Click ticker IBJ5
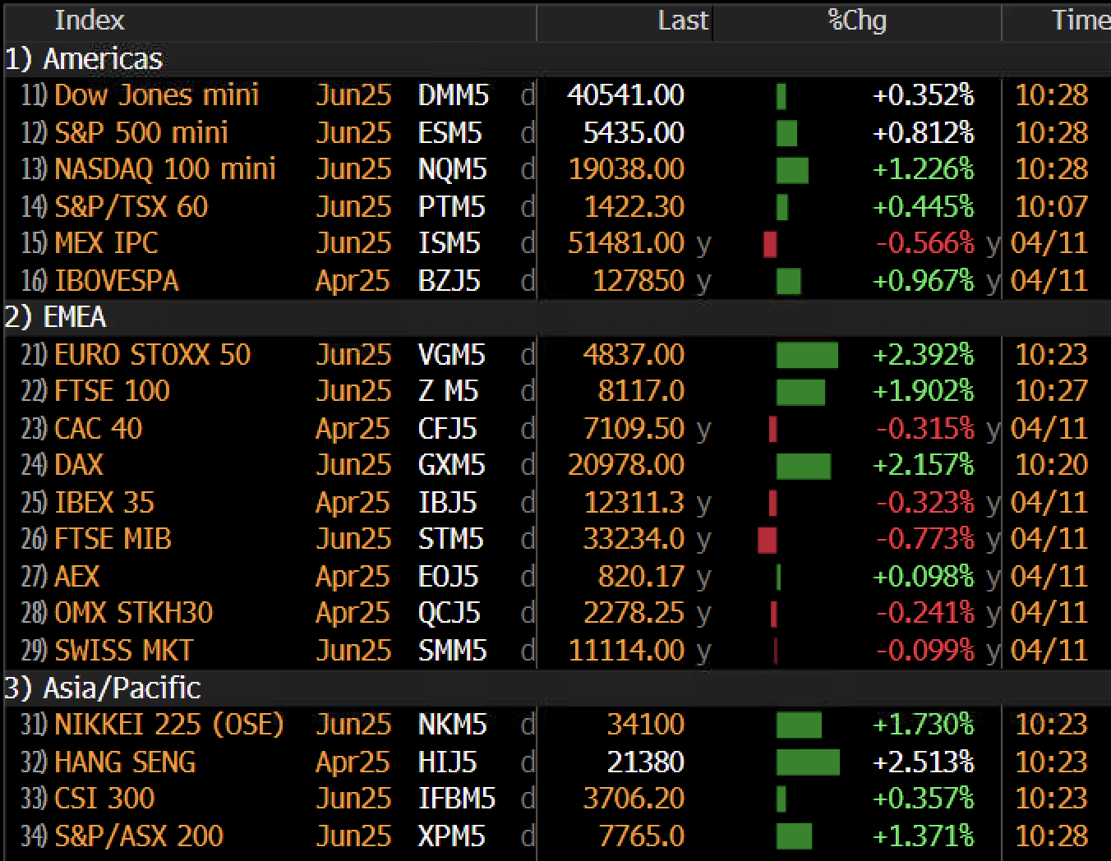 (x=447, y=502)
